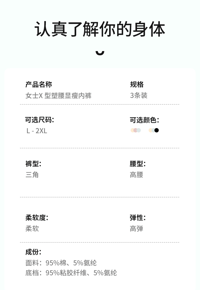Click the curved arrow icon below the title

pyautogui.click(x=100, y=52)
